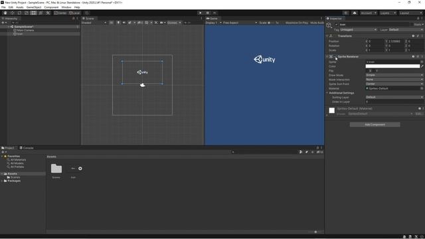
Task: Toggle Local handle rotation button
Action: (x=74, y=13)
